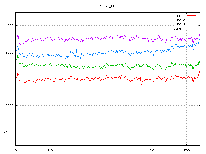Select the "line 1" legend label
Viewport: 206px width, 154px height.
179,16
